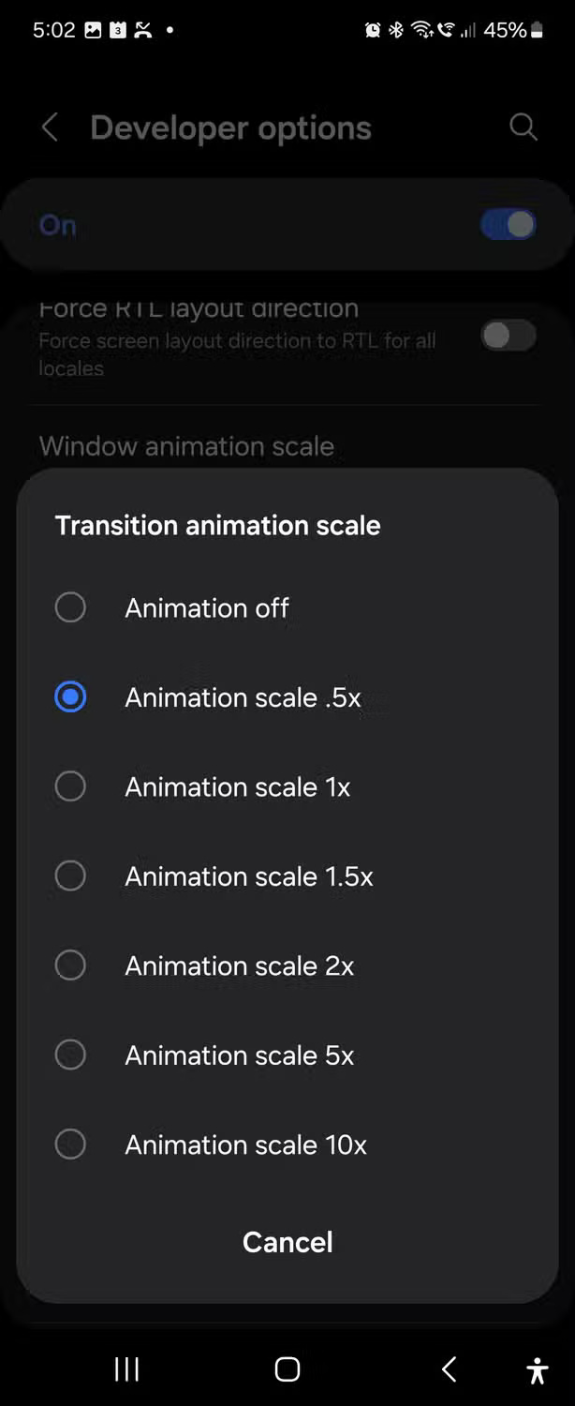Screen dimensions: 575x1406
Task: Tap the Wi-Fi icon in the status bar
Action: [420, 29]
